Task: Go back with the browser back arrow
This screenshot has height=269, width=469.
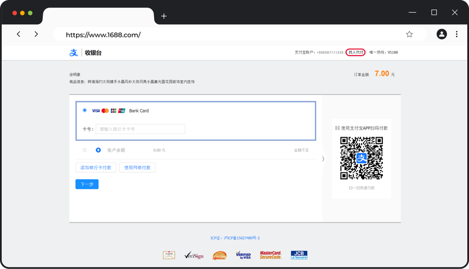Action: (19, 35)
